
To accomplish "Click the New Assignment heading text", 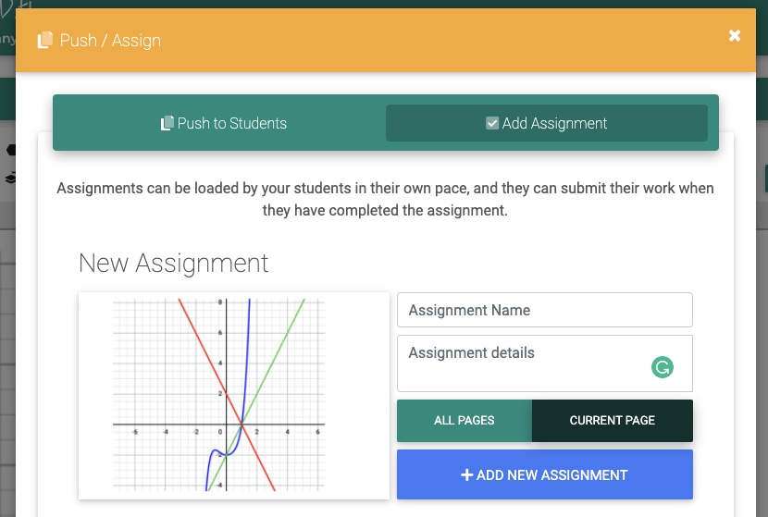I will click(x=173, y=263).
